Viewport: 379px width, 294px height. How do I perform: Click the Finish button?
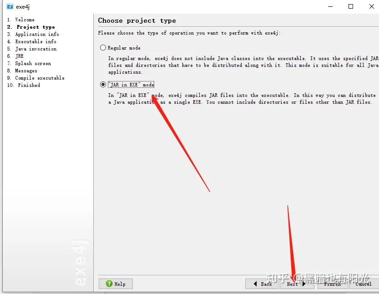click(x=333, y=284)
